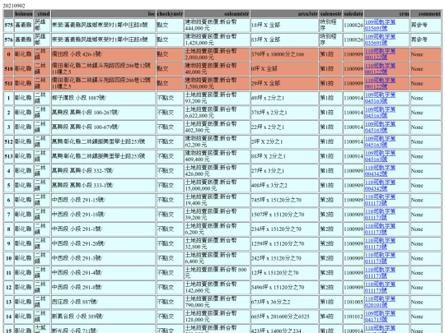Viewport: 445px width, 333px height.
Task: Click the 小段 1087號 location cell in row 1
Action: 103,98
